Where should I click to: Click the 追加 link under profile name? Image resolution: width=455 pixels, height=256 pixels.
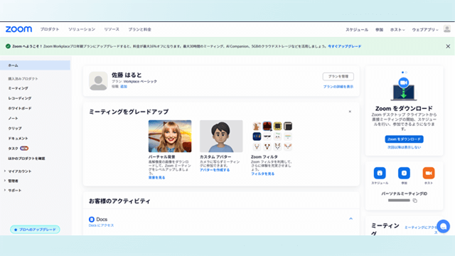[x=124, y=87]
